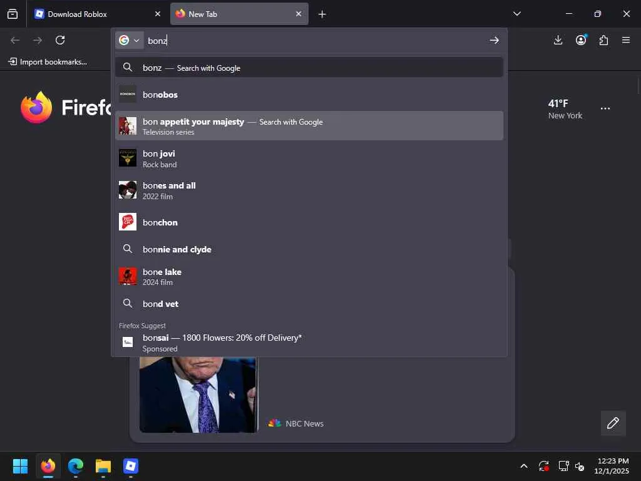Open the weather widget three-dots menu
The width and height of the screenshot is (641, 481).
(605, 109)
